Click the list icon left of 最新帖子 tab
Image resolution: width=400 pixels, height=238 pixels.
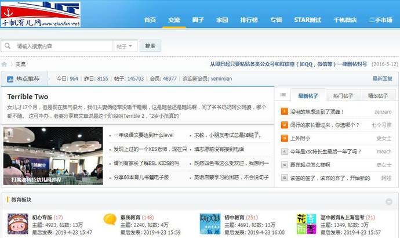(283, 95)
